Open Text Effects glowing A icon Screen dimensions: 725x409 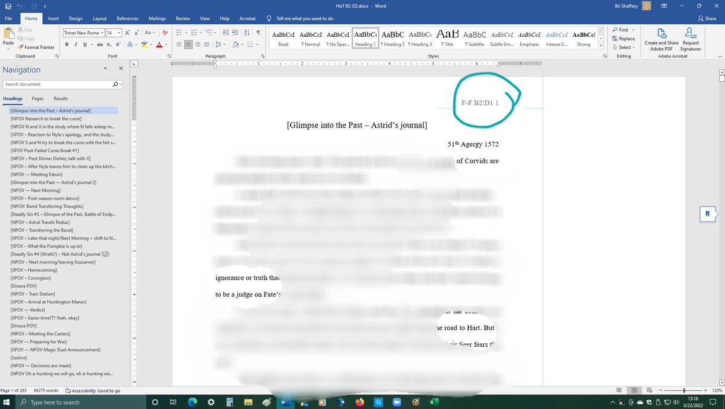pos(130,45)
